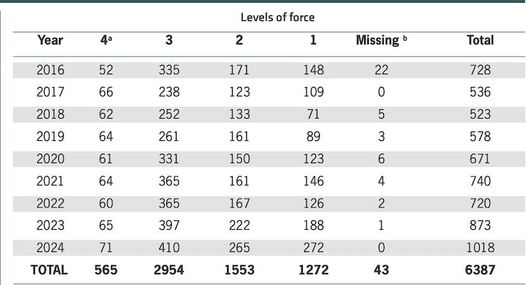Click the "Levels of force" table title

[277, 17]
